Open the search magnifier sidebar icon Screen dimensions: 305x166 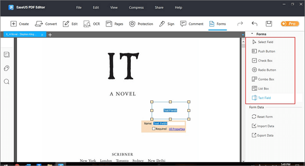tap(7, 82)
